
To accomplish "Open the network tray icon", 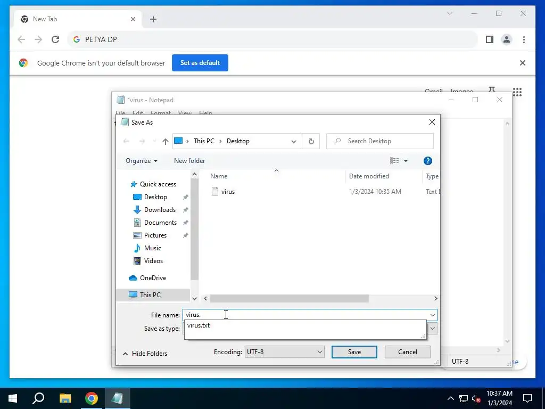I will (464, 398).
